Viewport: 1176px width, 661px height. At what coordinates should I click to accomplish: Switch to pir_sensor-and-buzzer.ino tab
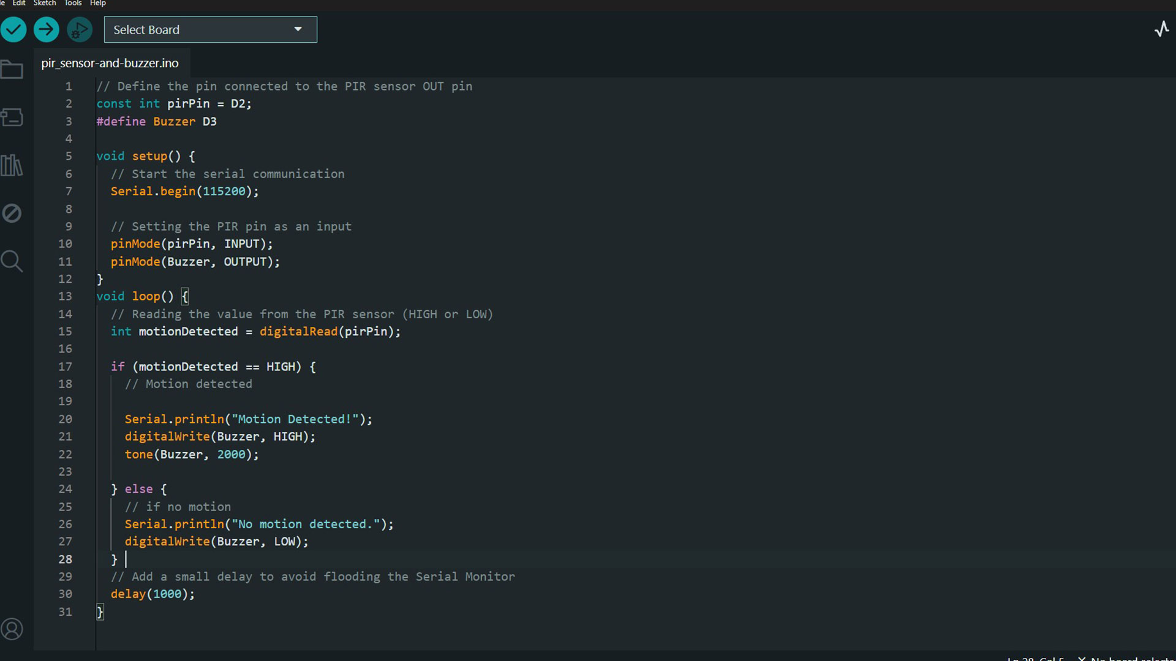[x=110, y=63]
